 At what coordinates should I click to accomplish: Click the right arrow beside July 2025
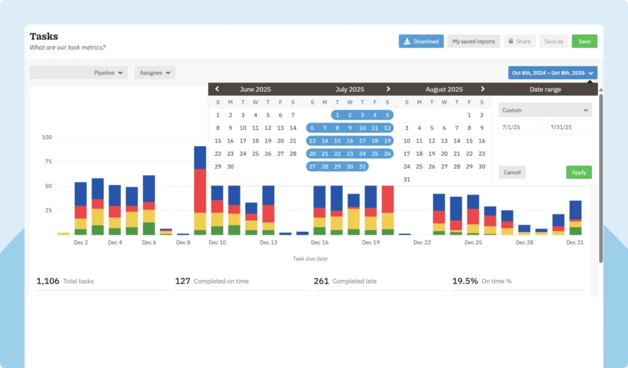[x=388, y=89]
